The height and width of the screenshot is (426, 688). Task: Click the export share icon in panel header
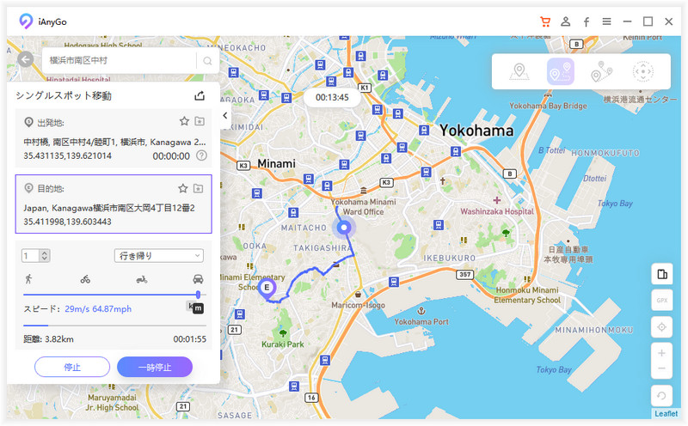[x=200, y=95]
